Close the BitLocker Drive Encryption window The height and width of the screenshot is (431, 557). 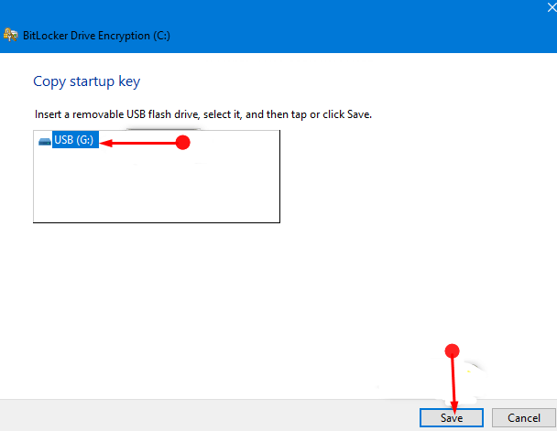click(x=552, y=7)
